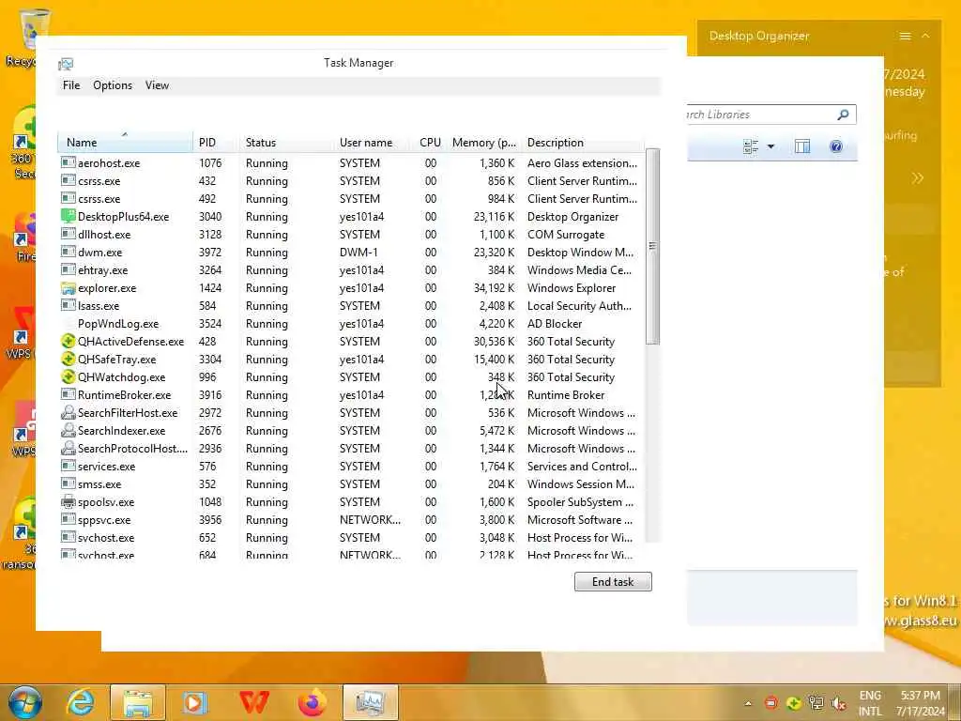961x721 pixels.
Task: Click the help icon in Libraries window
Action: tap(836, 146)
